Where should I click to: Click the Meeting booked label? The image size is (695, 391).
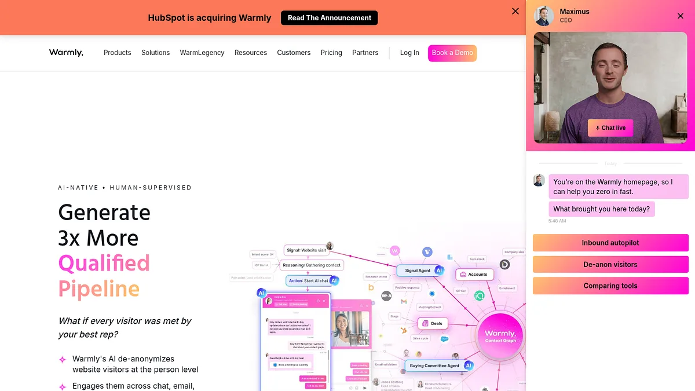click(x=429, y=307)
